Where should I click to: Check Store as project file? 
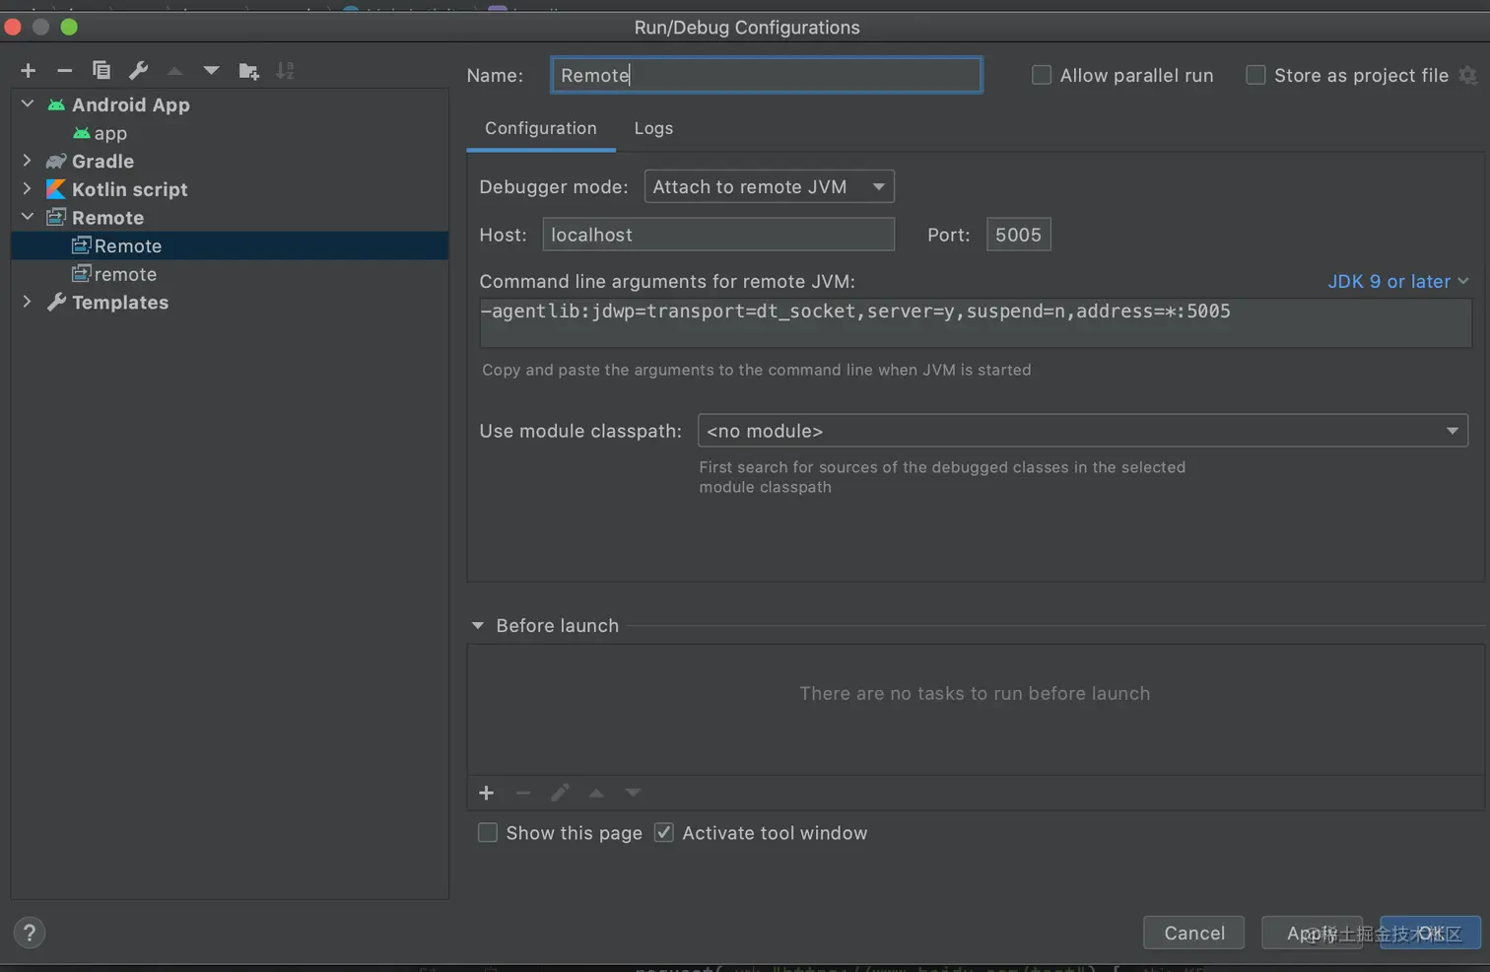(1255, 75)
